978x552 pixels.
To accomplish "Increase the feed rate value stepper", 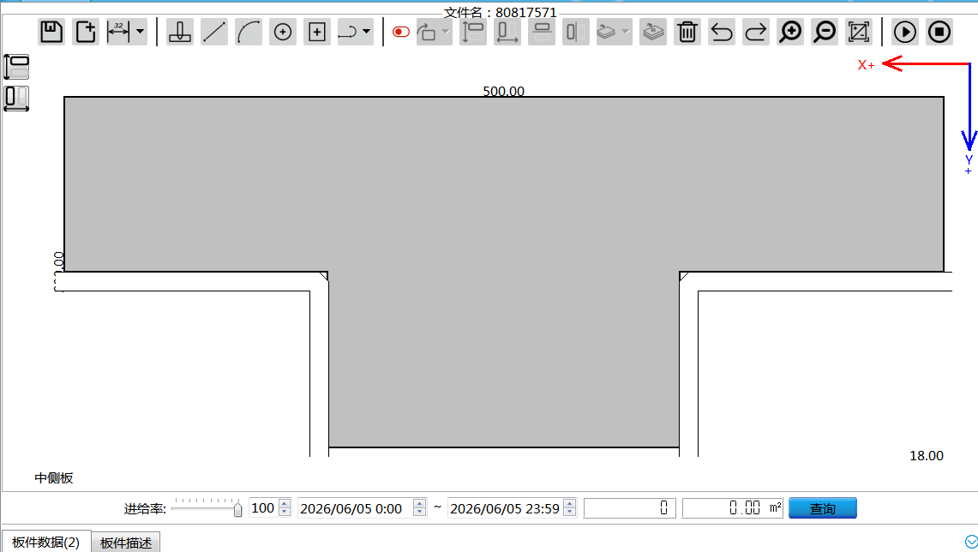I will pyautogui.click(x=285, y=504).
